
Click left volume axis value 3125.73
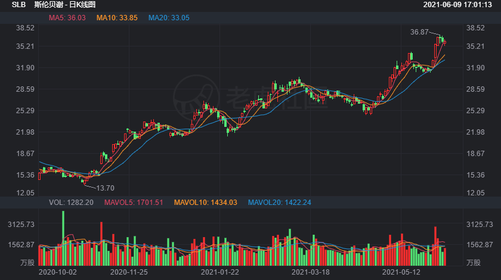21,225
